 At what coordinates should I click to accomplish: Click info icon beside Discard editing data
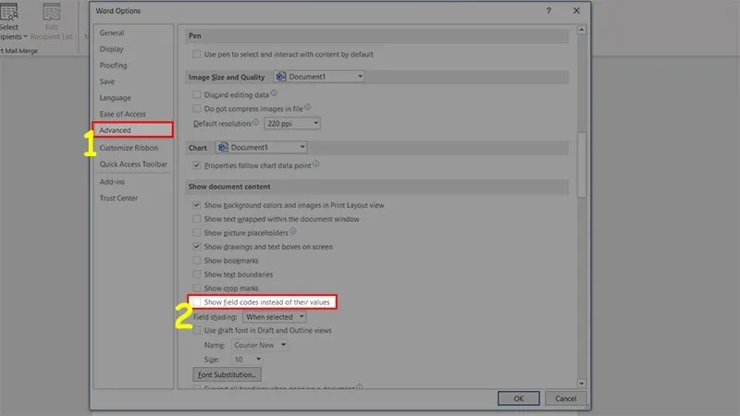pos(275,93)
